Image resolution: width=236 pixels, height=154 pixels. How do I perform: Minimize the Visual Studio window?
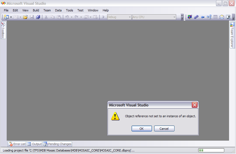tap(219, 3)
